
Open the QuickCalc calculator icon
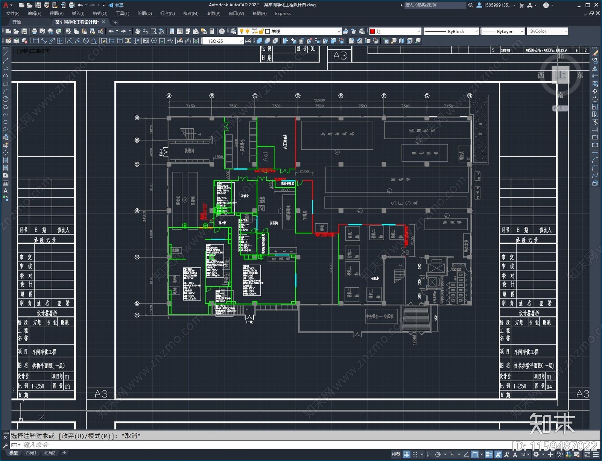click(x=212, y=31)
